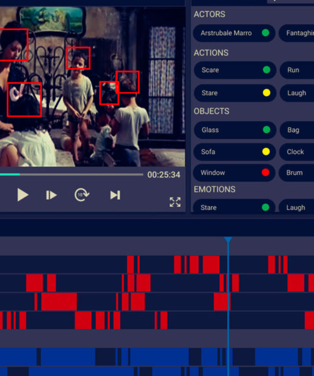The image size is (314, 376).
Task: Select the Glass object tag
Action: pyautogui.click(x=235, y=130)
